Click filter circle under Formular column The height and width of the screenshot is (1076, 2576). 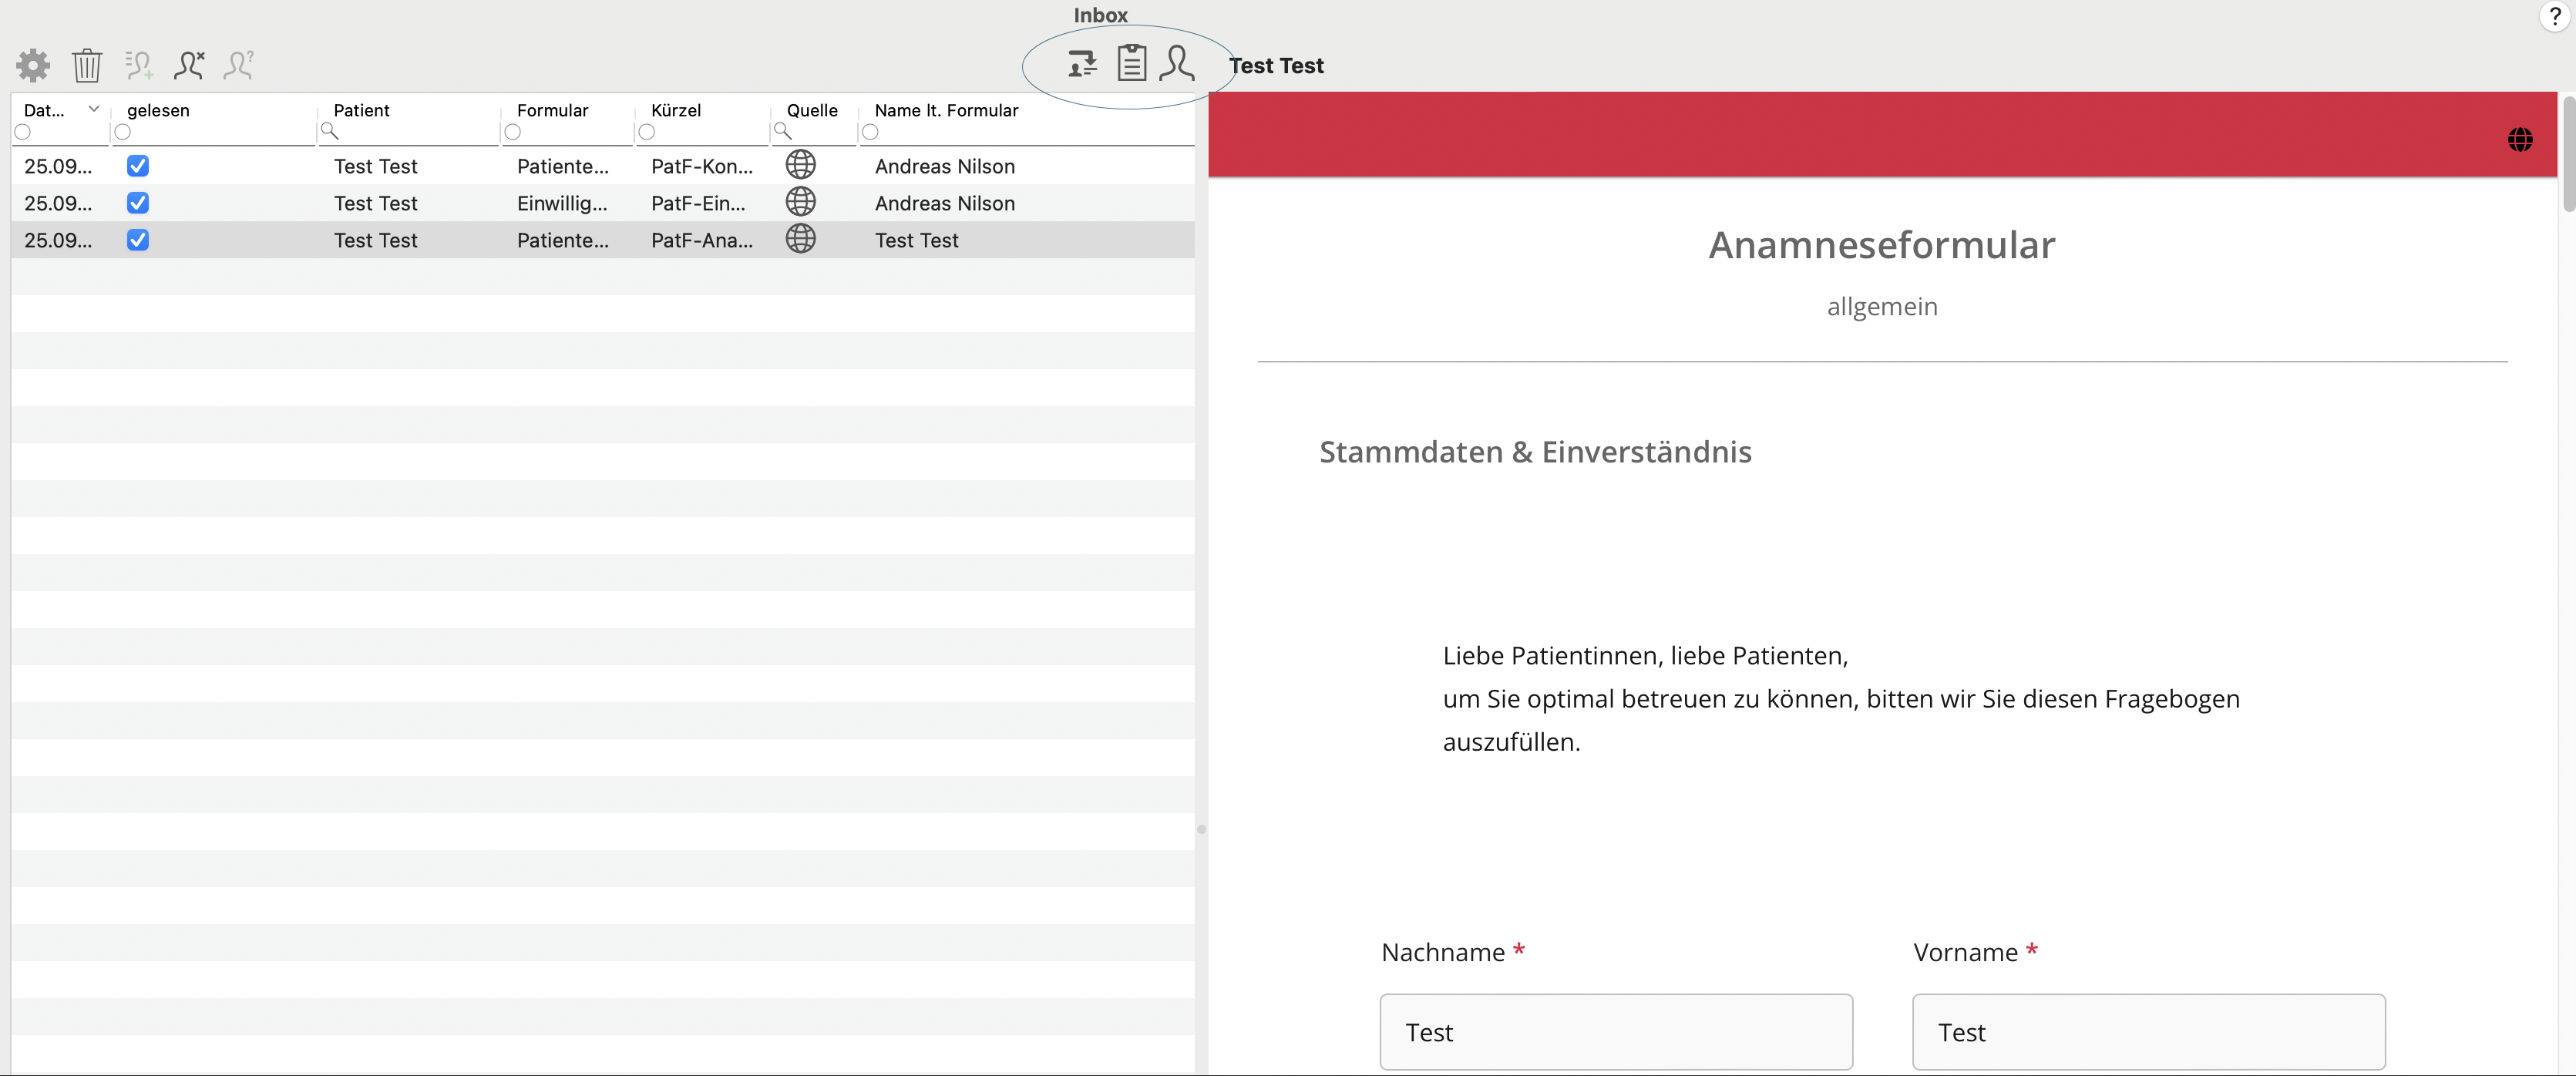[x=513, y=132]
